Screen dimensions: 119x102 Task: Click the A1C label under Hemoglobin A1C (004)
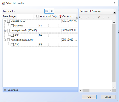click(17, 45)
